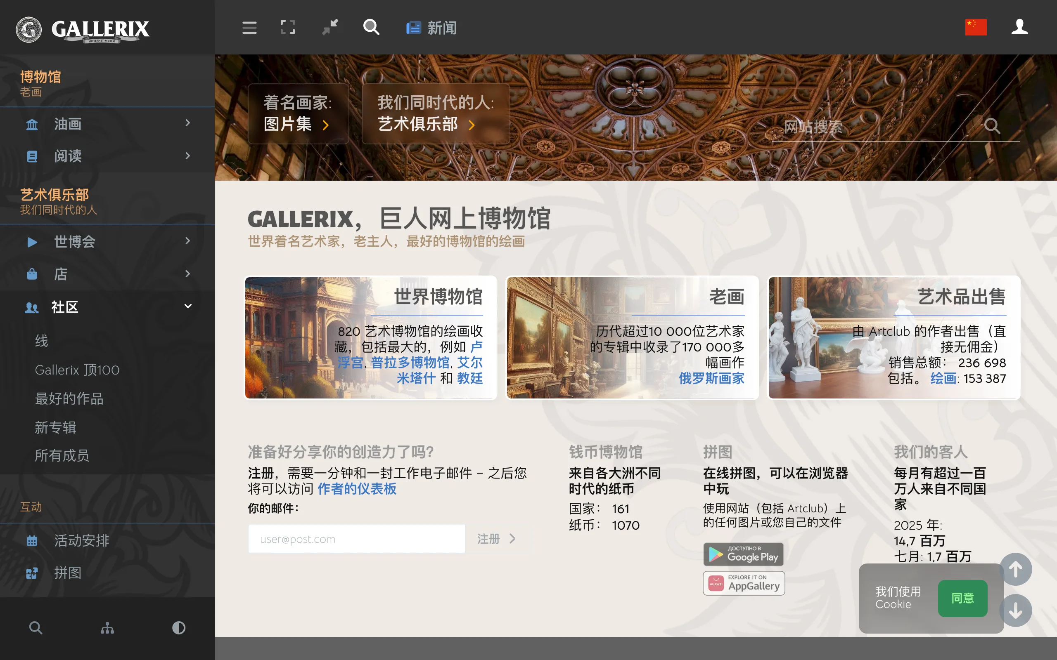
Task: Click the fullscreen expand icon
Action: pos(287,28)
